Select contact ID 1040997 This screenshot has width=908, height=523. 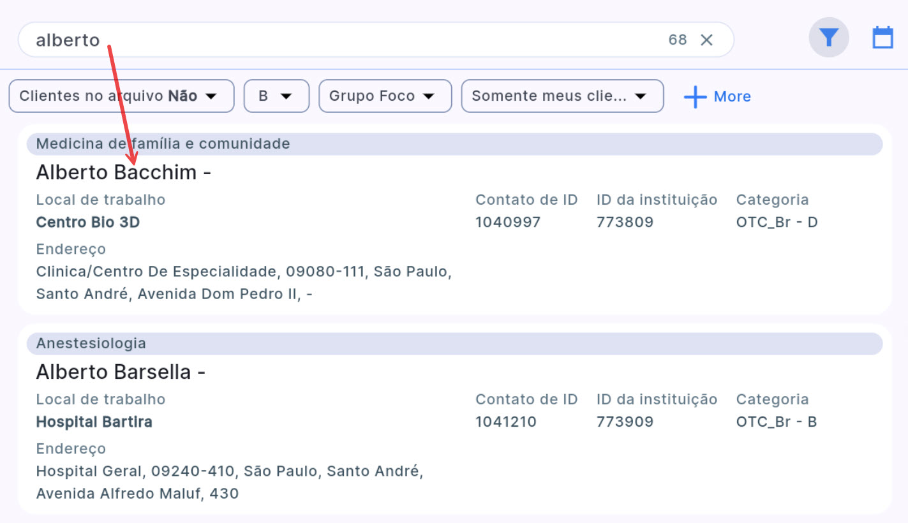coord(507,223)
